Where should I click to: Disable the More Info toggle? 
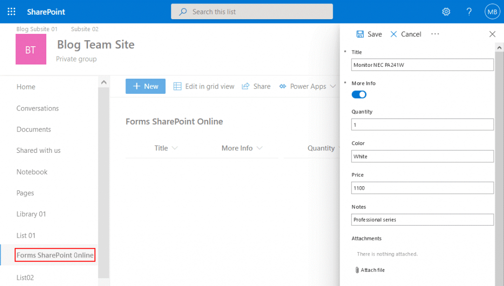tap(359, 94)
